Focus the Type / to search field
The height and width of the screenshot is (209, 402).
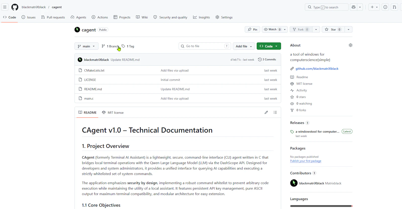coord(327,7)
